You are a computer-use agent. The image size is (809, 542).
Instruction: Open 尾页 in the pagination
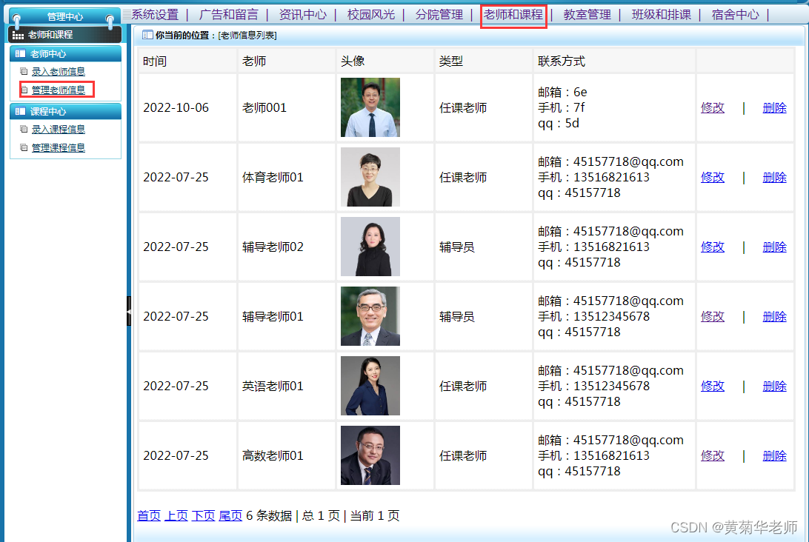pos(230,515)
